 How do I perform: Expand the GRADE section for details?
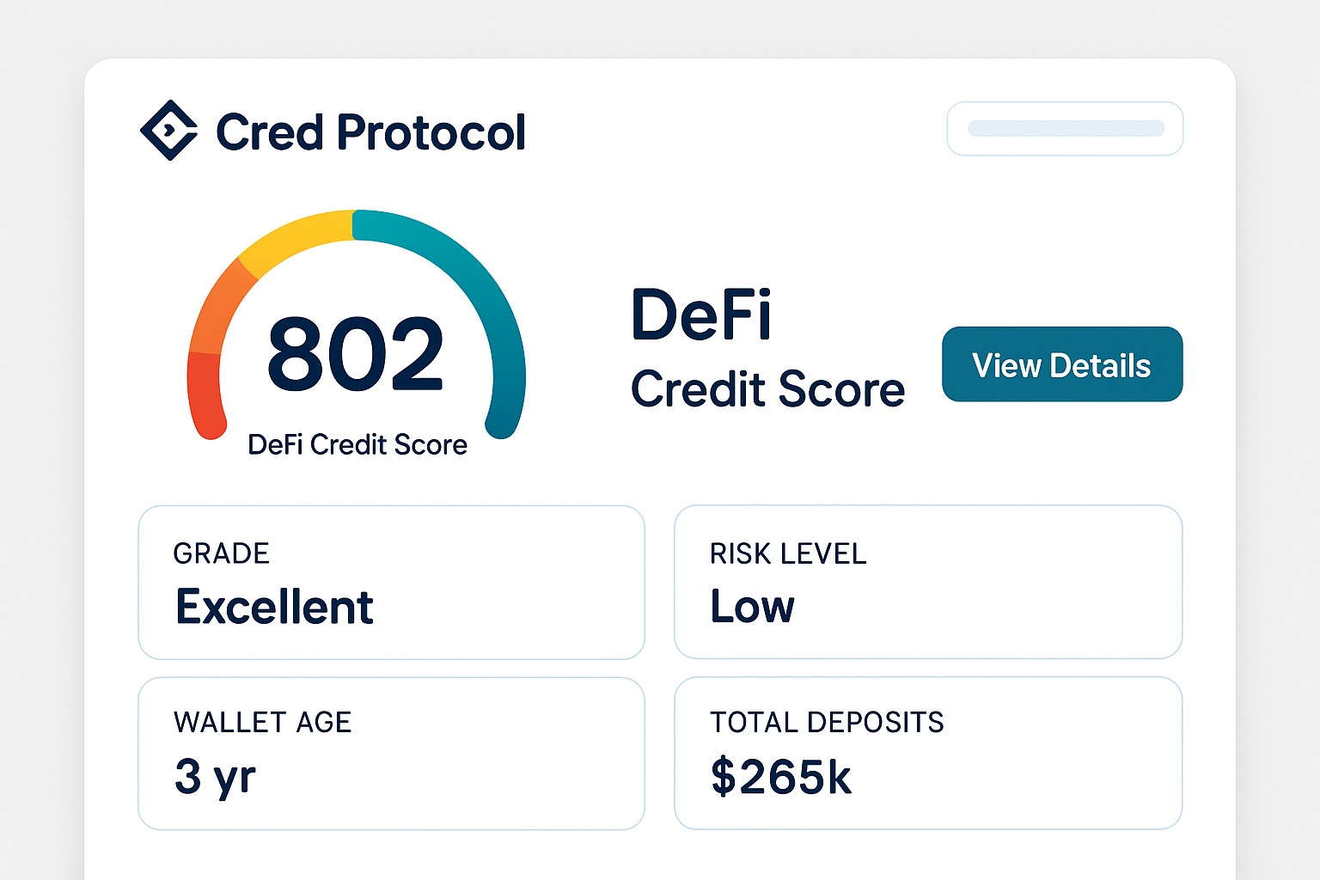tap(391, 583)
